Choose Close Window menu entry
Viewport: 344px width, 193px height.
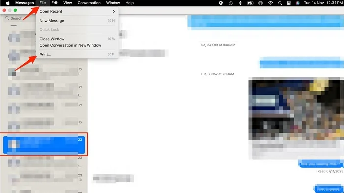point(77,39)
